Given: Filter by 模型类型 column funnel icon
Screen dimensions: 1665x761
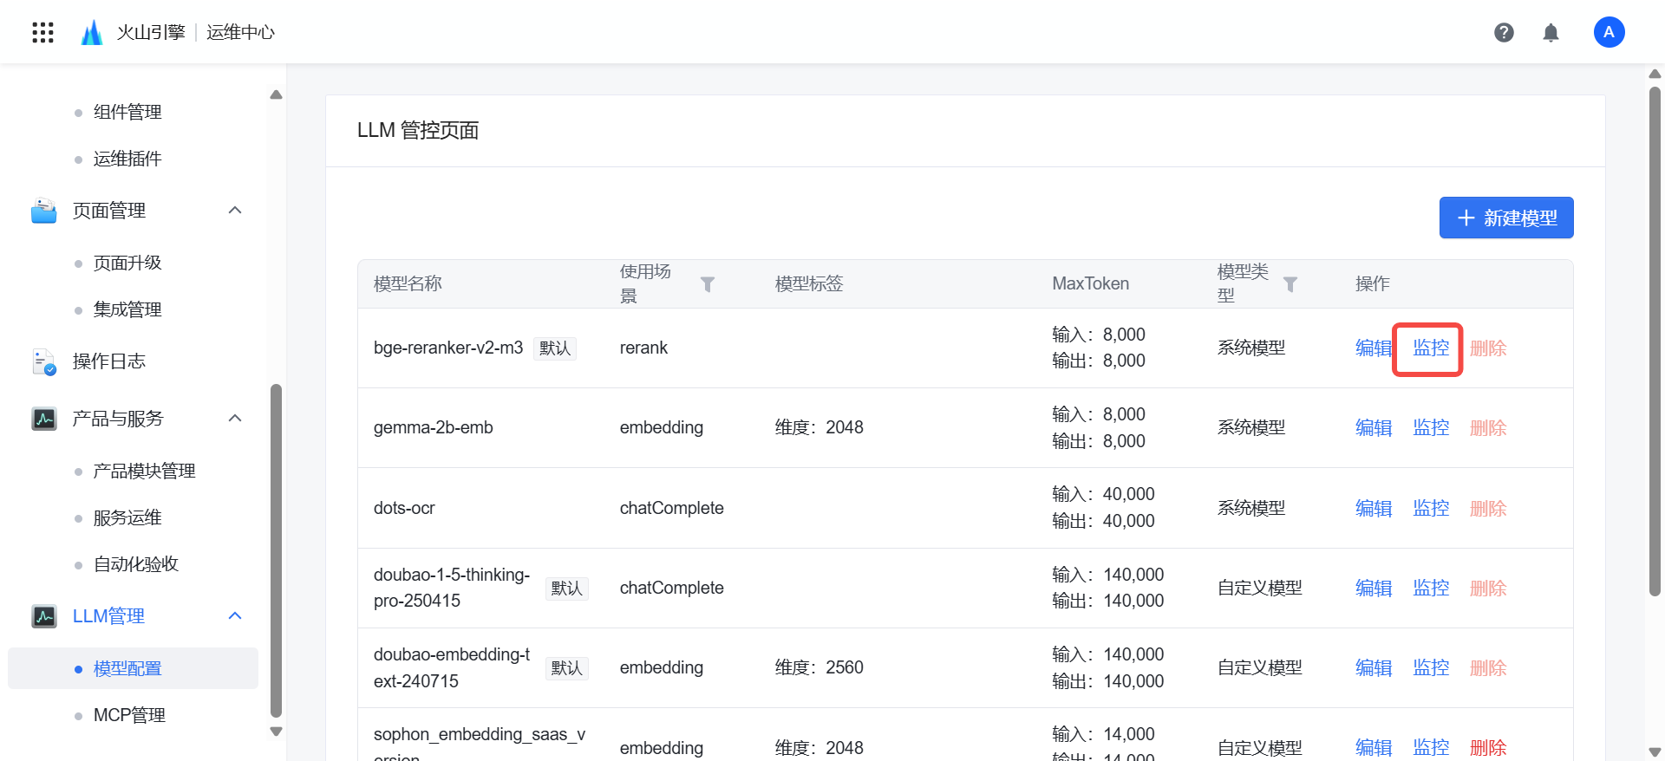Looking at the screenshot, I should (x=1290, y=284).
